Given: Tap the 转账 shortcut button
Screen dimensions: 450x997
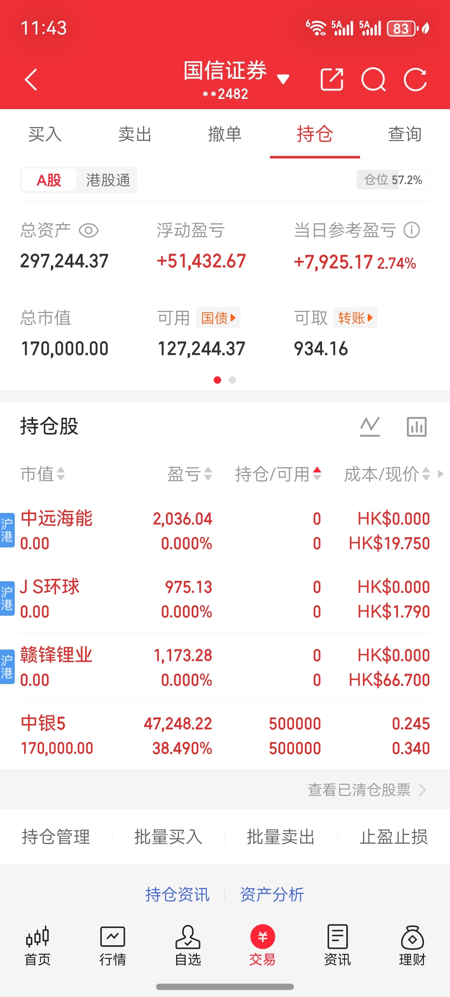Looking at the screenshot, I should click(355, 318).
